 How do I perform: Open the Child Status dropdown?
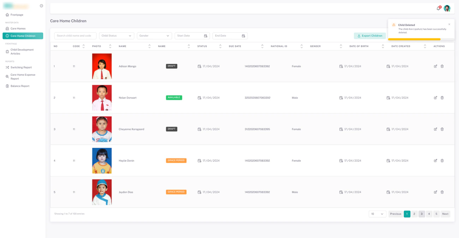point(117,36)
